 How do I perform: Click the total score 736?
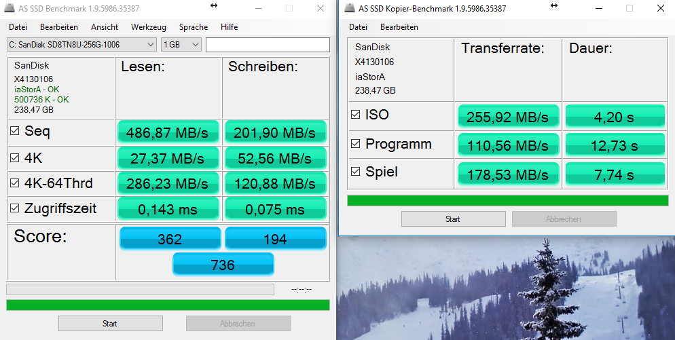tap(223, 264)
